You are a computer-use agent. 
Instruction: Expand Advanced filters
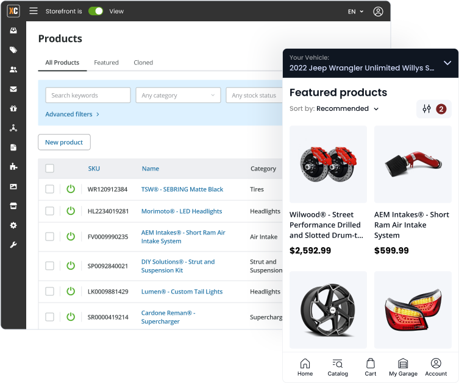coord(72,114)
